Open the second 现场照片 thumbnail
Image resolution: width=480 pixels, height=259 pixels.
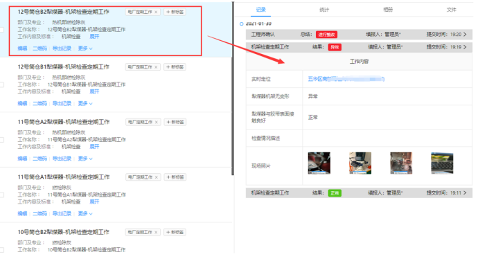click(x=360, y=163)
